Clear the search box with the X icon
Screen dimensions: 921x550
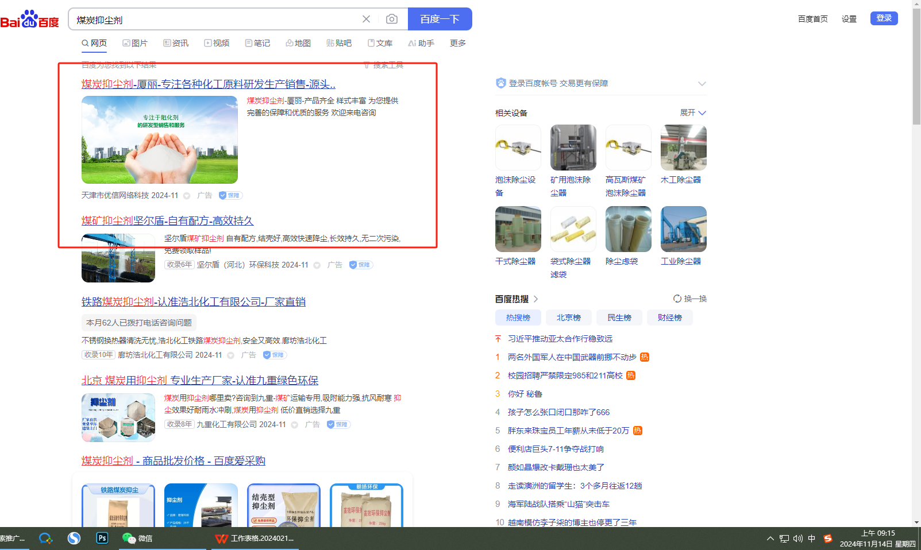366,19
